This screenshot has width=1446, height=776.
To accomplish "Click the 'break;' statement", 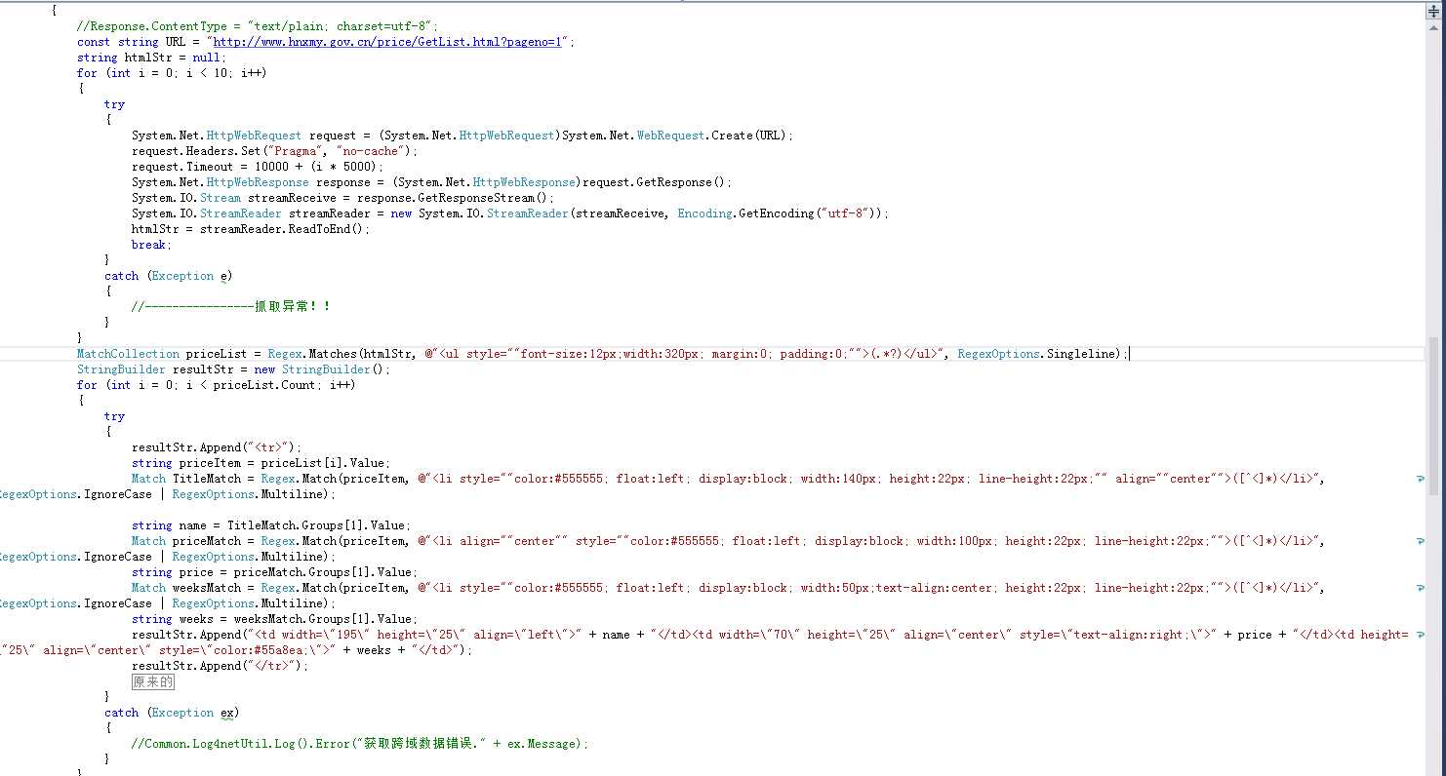I will tap(149, 245).
